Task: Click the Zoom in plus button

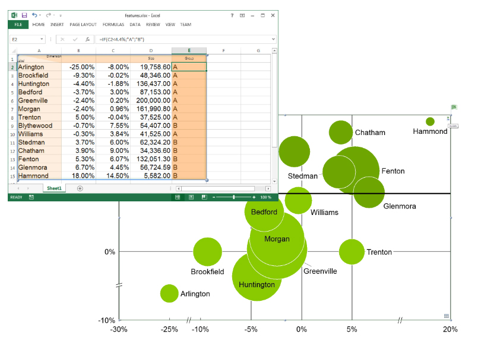Action: pyautogui.click(x=254, y=197)
